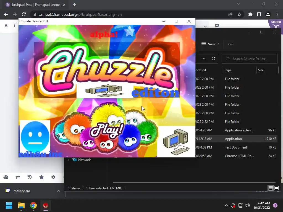Image resolution: width=283 pixels, height=212 pixels.
Task: Bookmark this page with the star icon
Action: 239,14
